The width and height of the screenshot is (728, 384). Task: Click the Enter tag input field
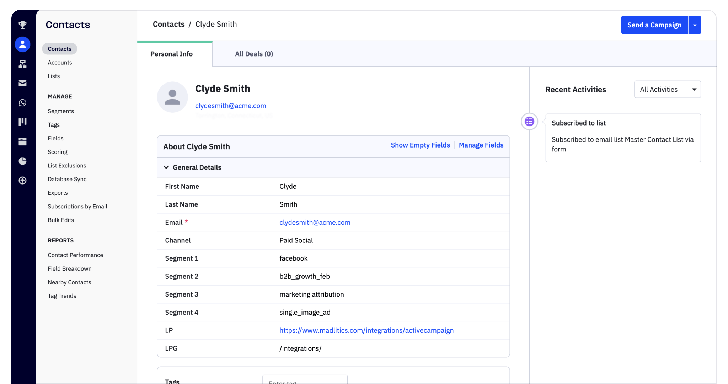(305, 380)
